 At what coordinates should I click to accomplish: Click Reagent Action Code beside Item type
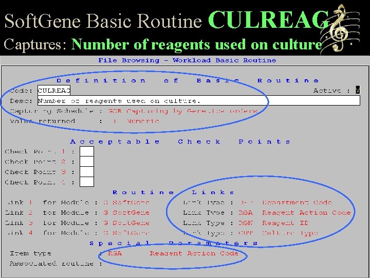pyautogui.click(x=194, y=253)
